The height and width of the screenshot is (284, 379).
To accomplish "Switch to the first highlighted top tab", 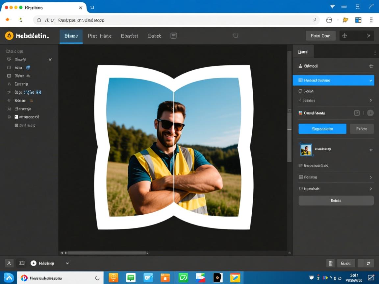I will tap(71, 36).
